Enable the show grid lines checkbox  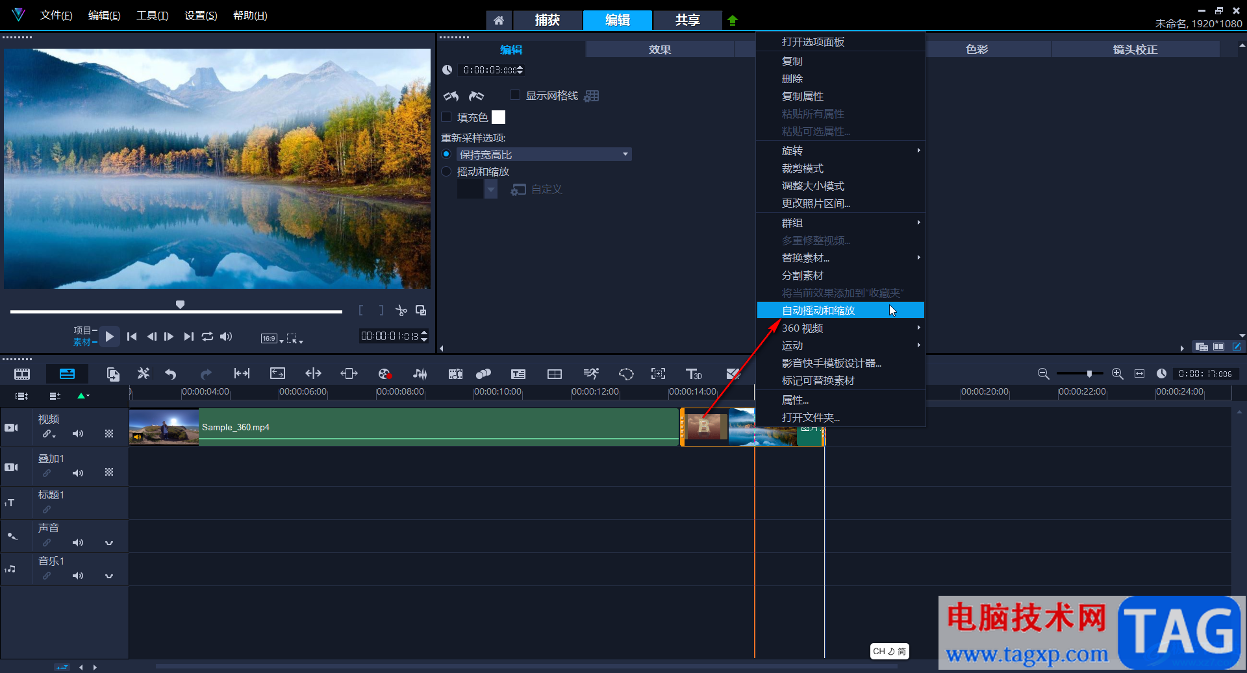coord(515,95)
